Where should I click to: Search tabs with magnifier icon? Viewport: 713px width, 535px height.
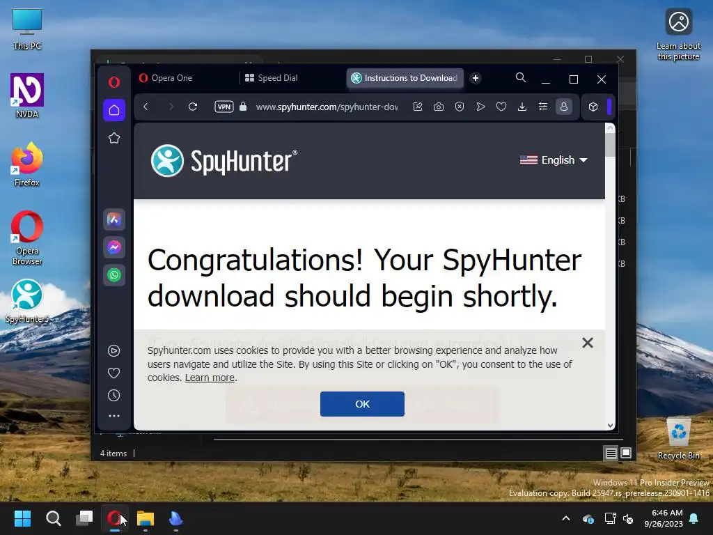[521, 78]
